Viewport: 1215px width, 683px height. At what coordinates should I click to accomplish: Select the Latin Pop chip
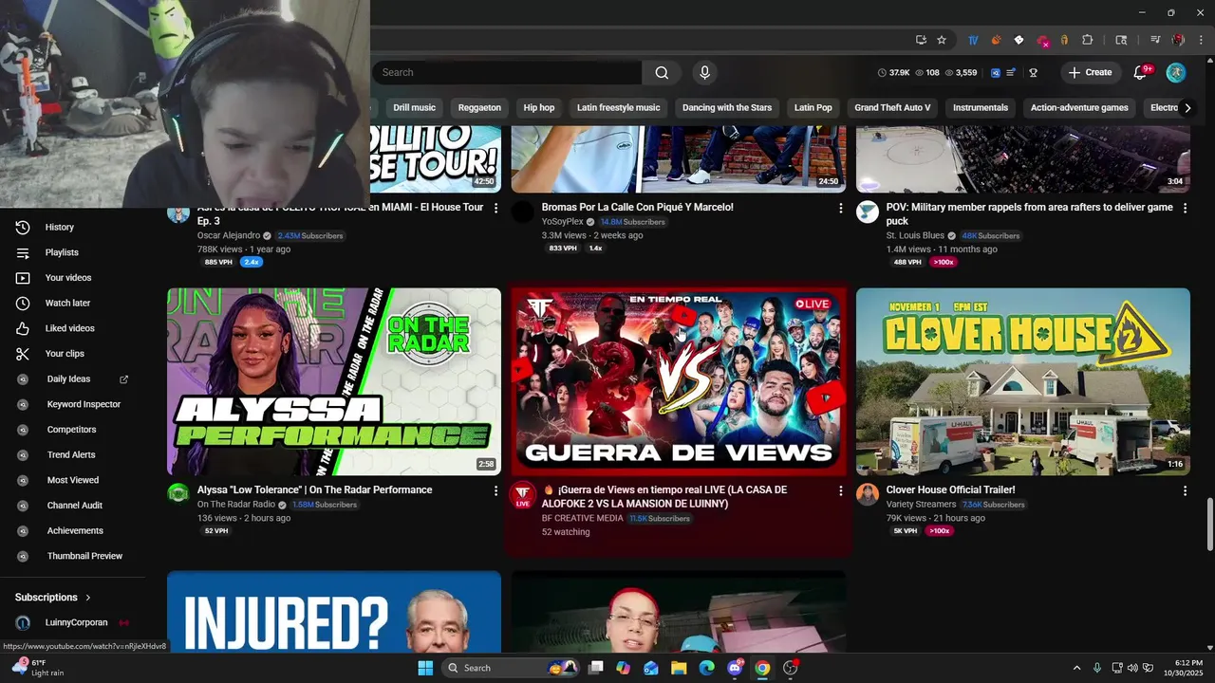tap(813, 107)
